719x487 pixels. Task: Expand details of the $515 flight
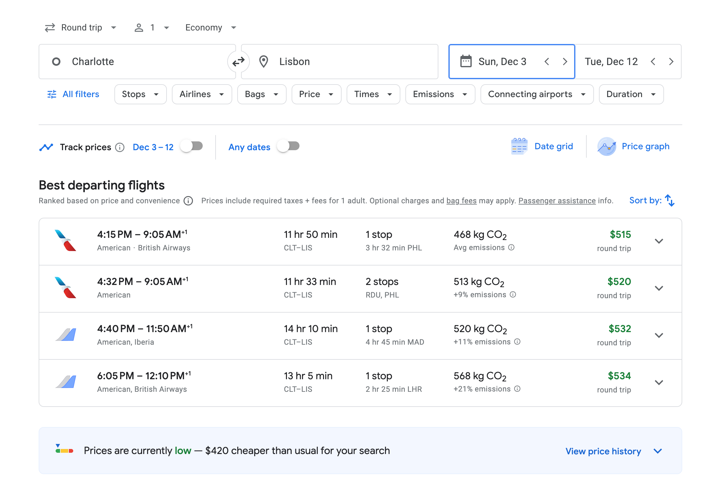(x=659, y=241)
